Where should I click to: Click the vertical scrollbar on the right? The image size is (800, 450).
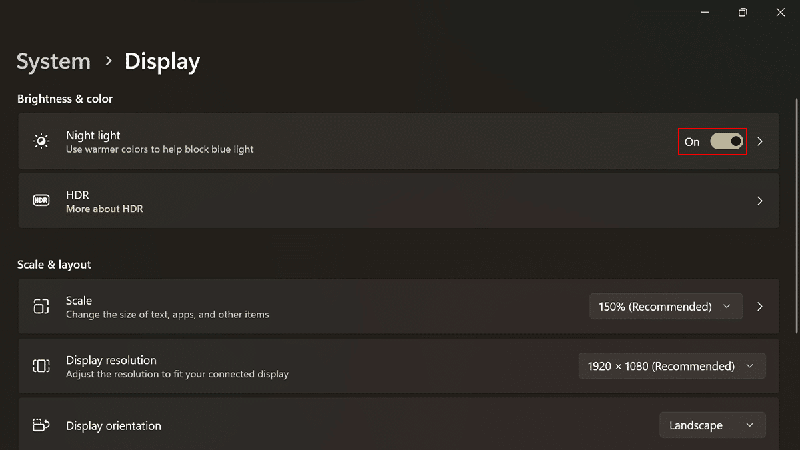[795, 213]
